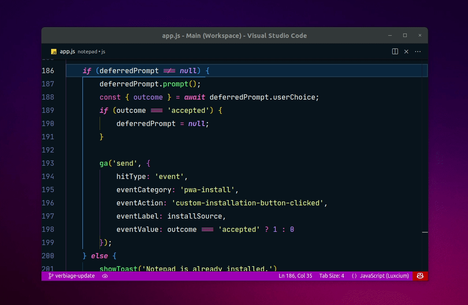This screenshot has width=468, height=305.
Task: Click the 'pwa-install' string on line 195
Action: tap(208, 190)
